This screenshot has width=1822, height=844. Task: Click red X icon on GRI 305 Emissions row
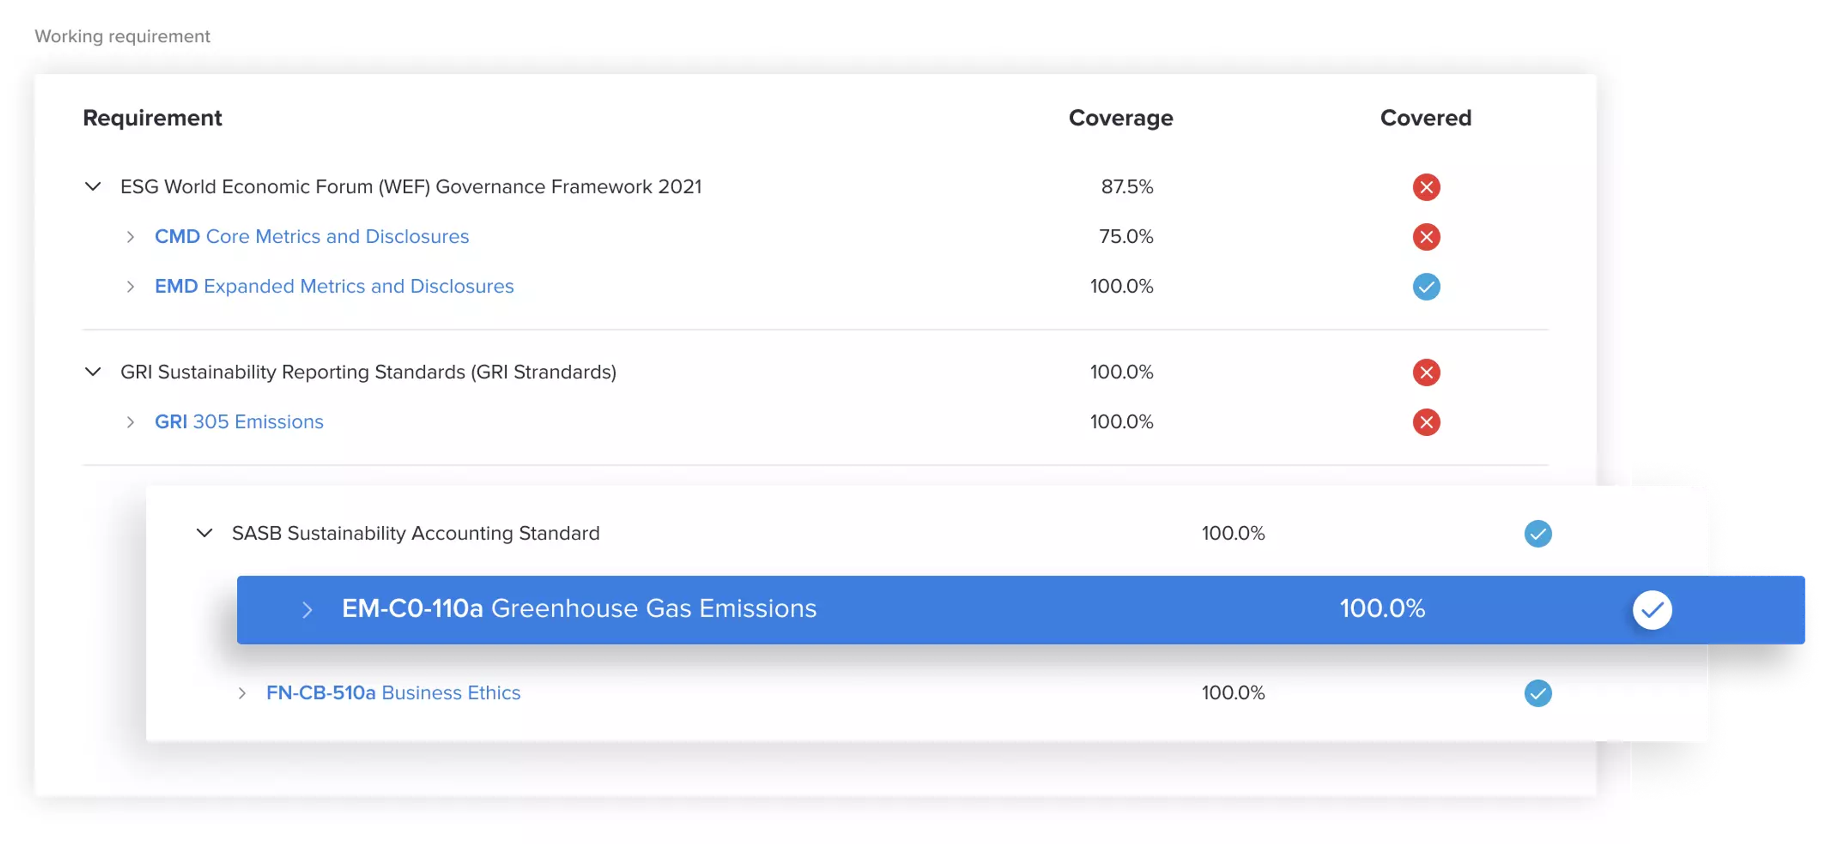[x=1426, y=422]
